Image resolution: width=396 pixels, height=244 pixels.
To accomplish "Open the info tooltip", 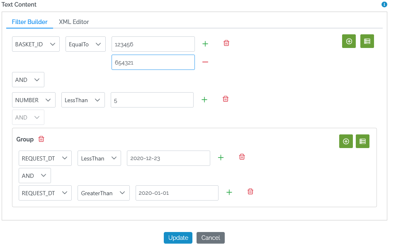I will [x=384, y=5].
